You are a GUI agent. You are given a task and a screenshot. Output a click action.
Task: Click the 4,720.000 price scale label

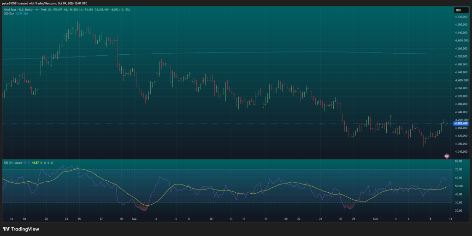461,17
